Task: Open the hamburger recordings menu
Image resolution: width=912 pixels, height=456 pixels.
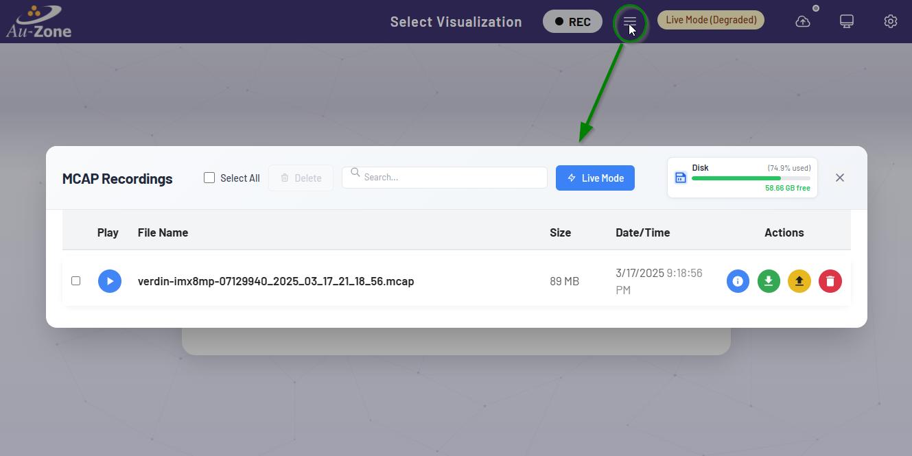Action: tap(630, 22)
